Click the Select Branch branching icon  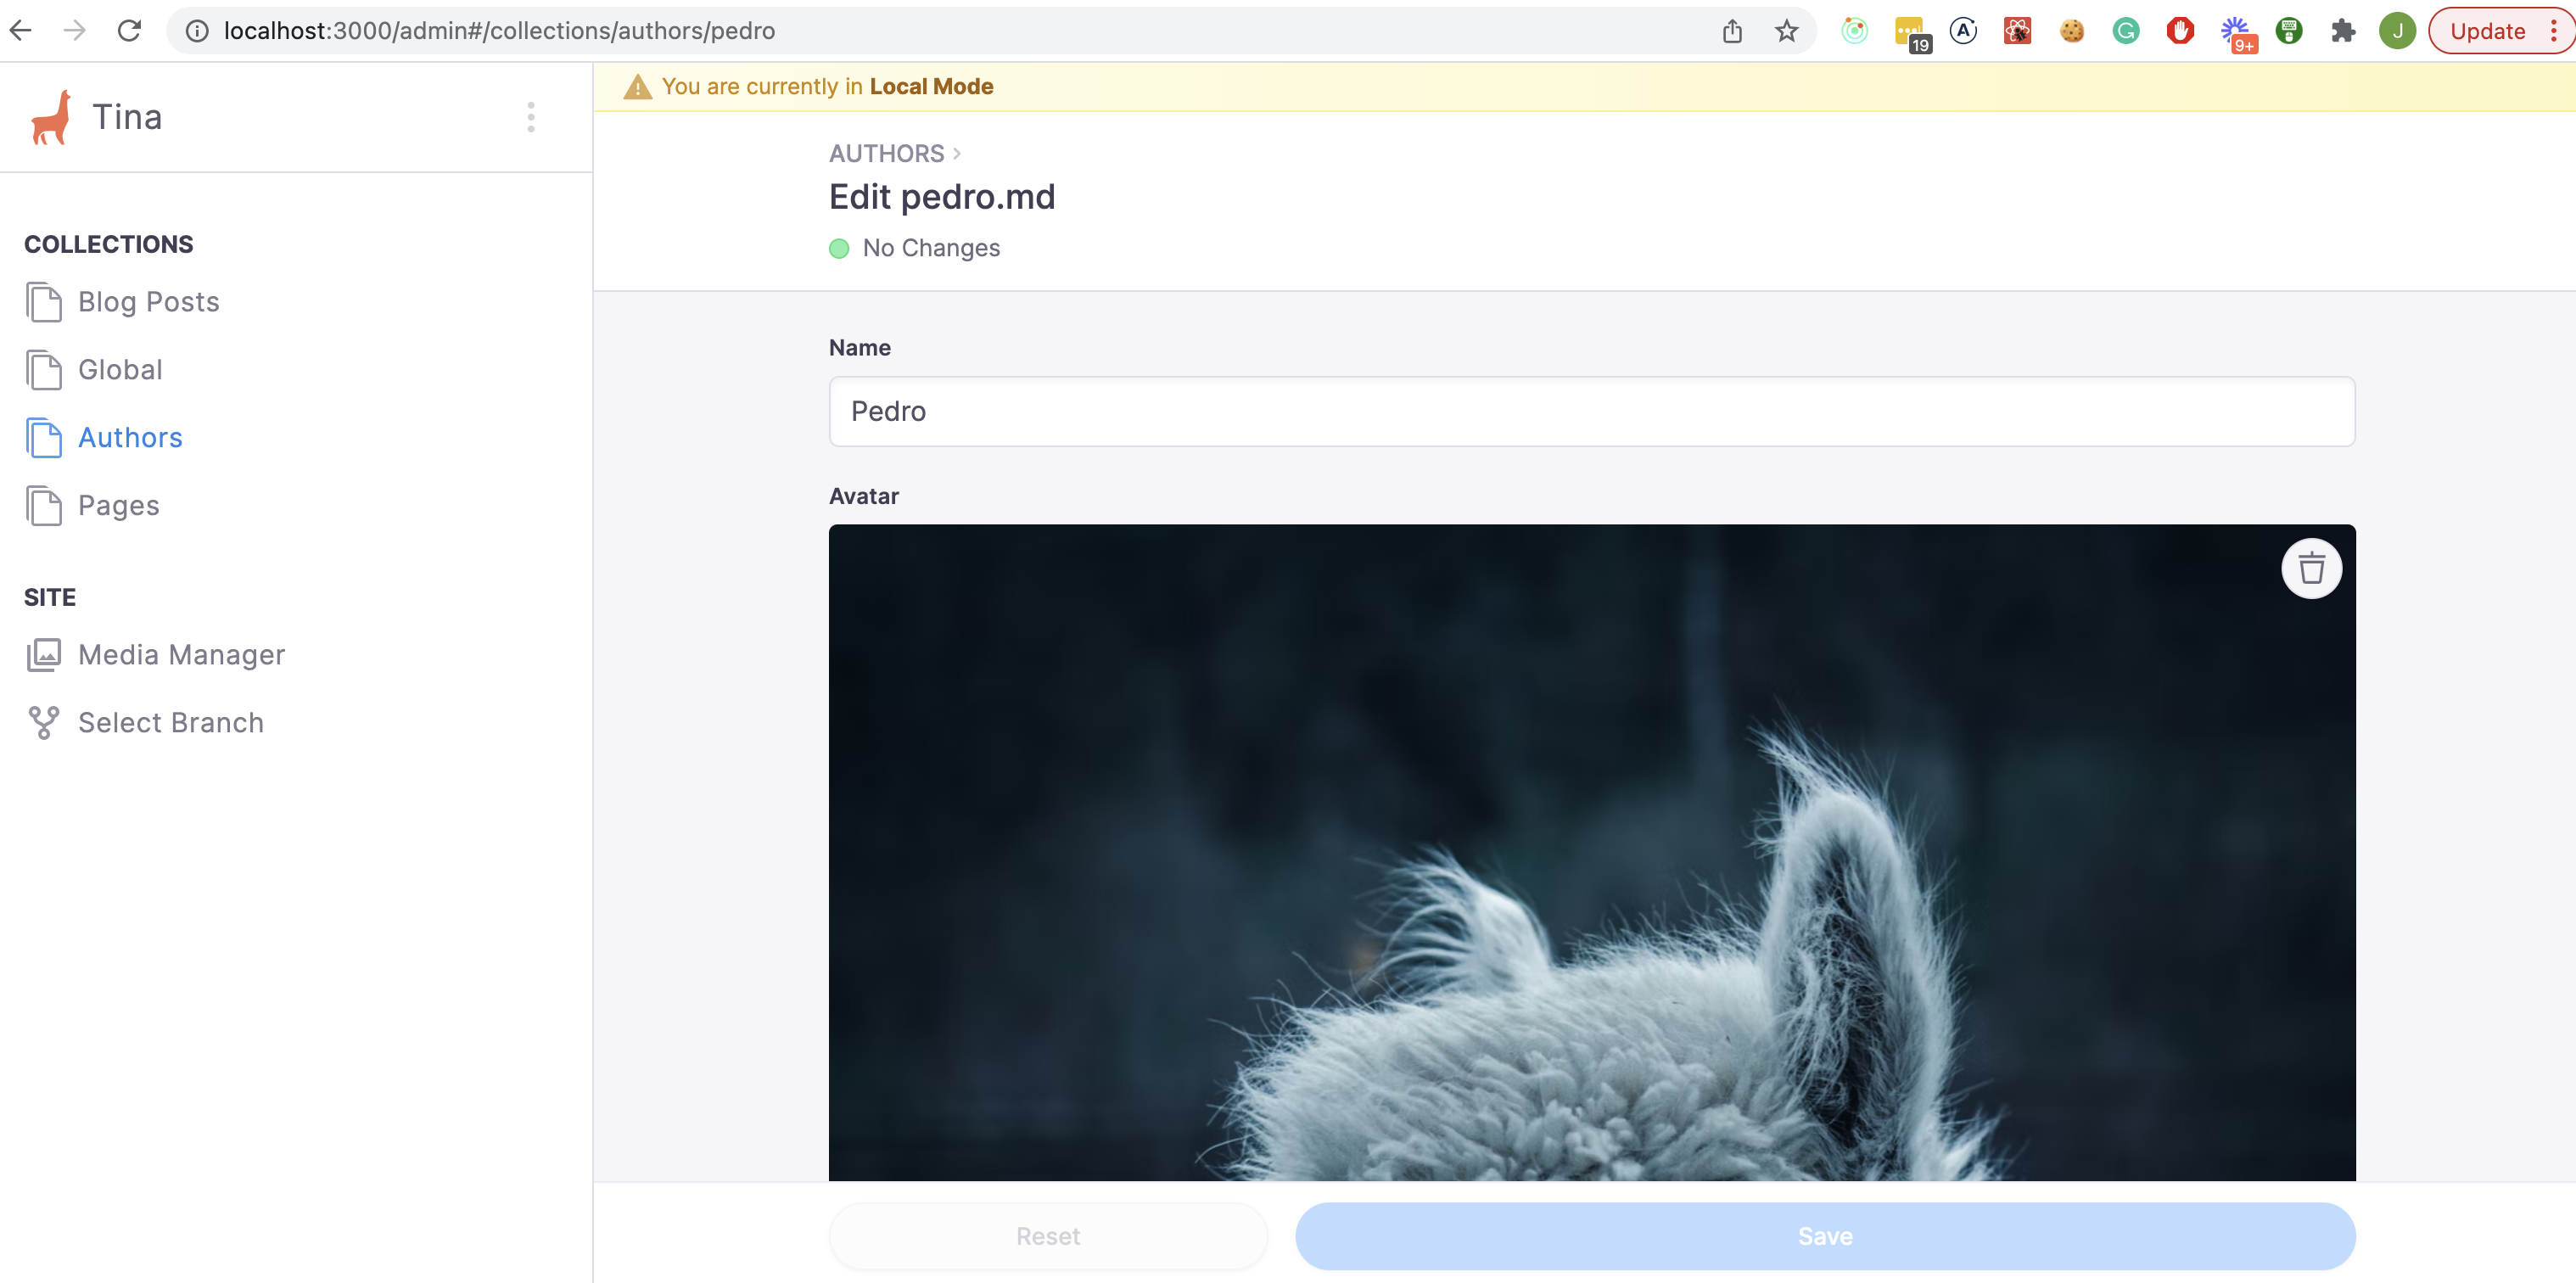click(44, 722)
